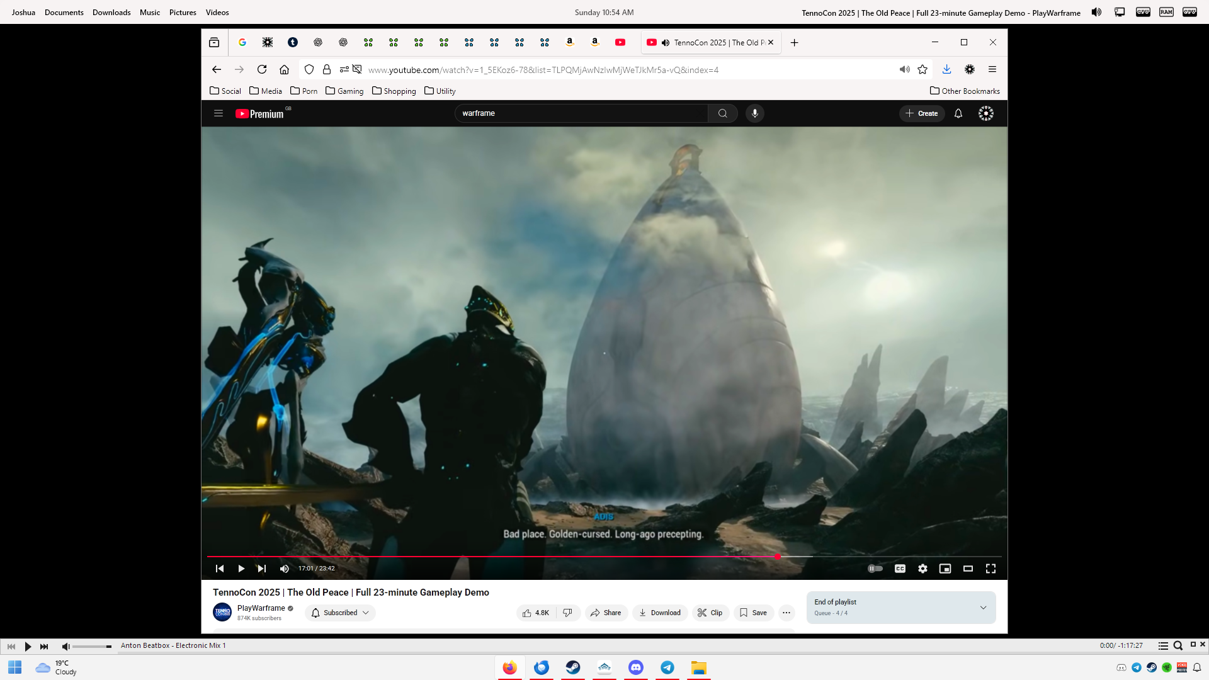Screen dimensions: 1209x680
Task: Go to the previous video in the player
Action: [x=220, y=569]
